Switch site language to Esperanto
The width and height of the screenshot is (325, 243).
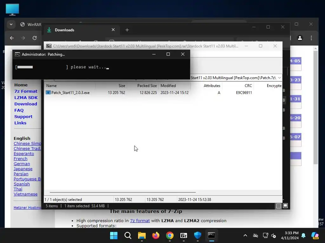tap(24, 153)
